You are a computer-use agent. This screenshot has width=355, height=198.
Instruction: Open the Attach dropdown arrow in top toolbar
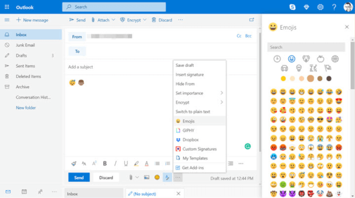pos(113,20)
